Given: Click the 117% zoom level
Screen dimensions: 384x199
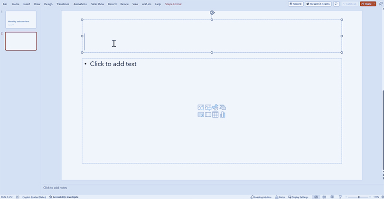Looking at the screenshot, I should (376, 197).
